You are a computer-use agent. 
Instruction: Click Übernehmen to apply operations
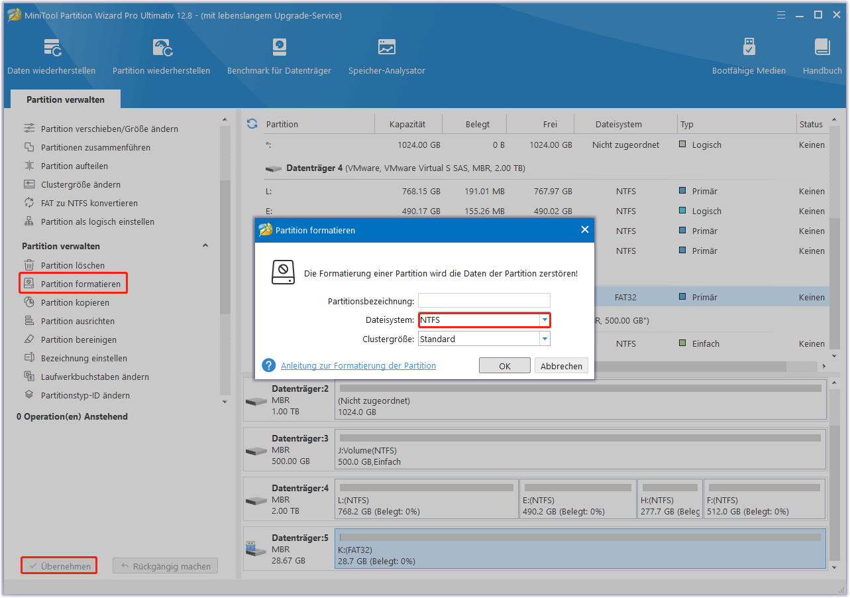tap(59, 566)
